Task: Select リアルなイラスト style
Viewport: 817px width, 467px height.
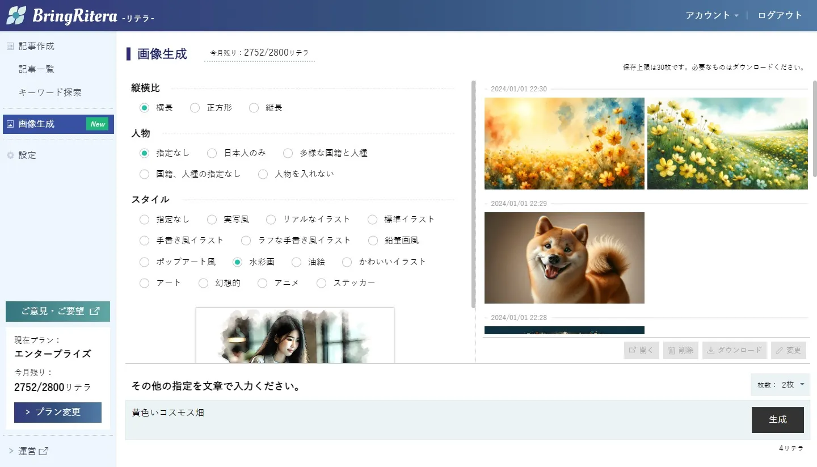Action: (x=271, y=219)
